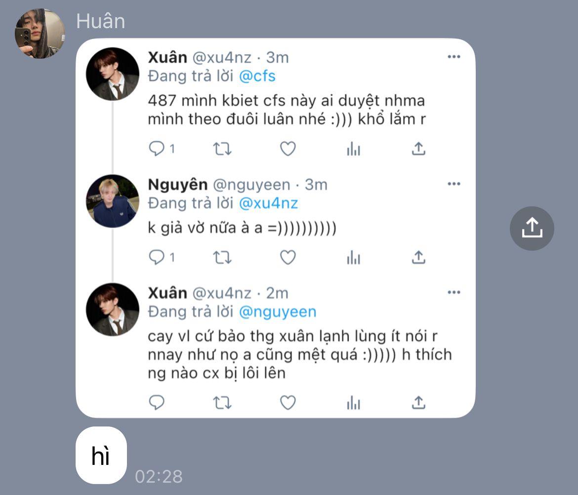Retweet Nguyên's tweet
The height and width of the screenshot is (495, 578).
tap(222, 257)
